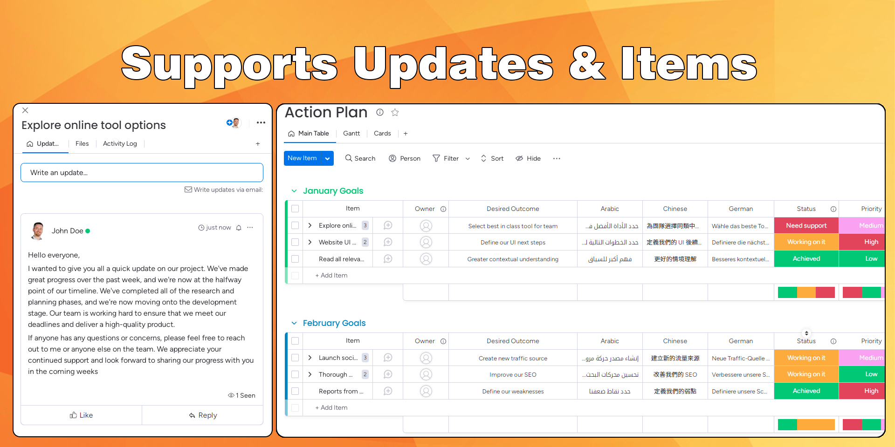Reply to John Doe's update
This screenshot has width=895, height=447.
pos(203,415)
